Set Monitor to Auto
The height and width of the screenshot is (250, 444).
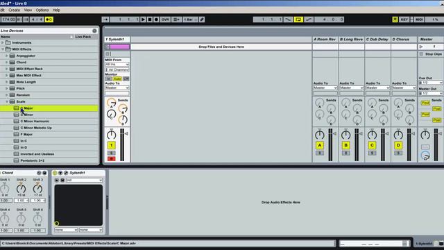coord(117,78)
